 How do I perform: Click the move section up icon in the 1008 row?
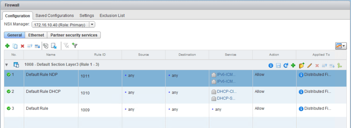click(x=324, y=65)
